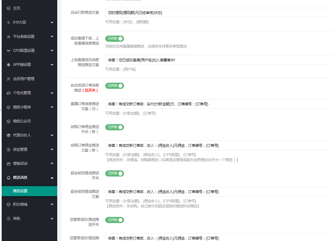Expand the 平台系统设置 menu arrow
The image size is (332, 241).
pyautogui.click(x=52, y=37)
